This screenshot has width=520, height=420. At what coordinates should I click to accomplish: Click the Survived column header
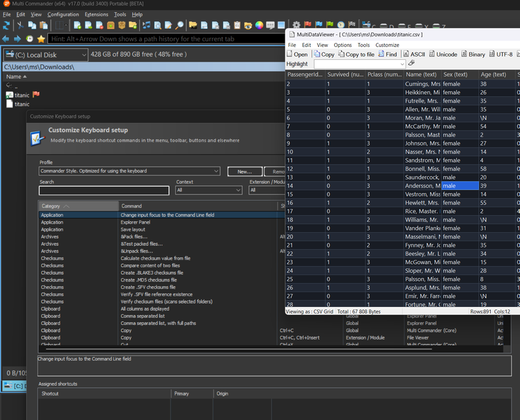click(x=345, y=75)
